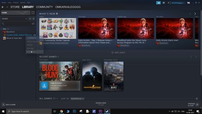Open the LIBRARY tab
The width and height of the screenshot is (202, 114).
[x=28, y=7]
